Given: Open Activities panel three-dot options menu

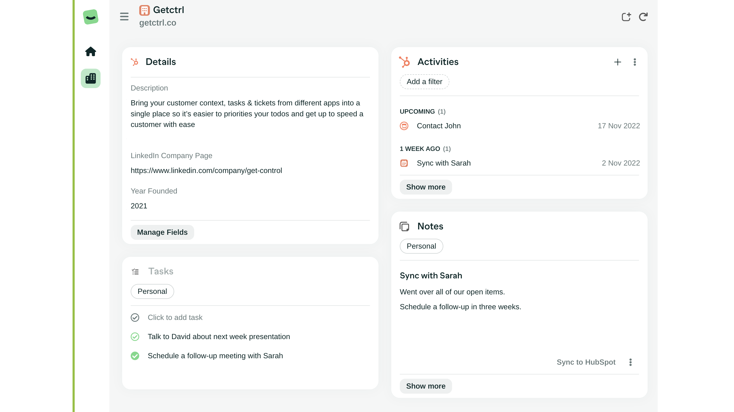Looking at the screenshot, I should [635, 62].
